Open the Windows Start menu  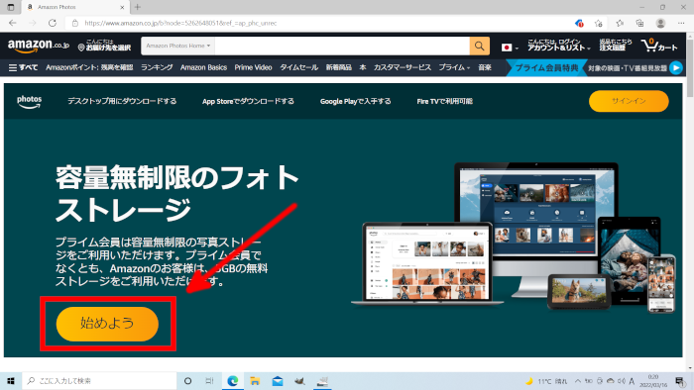tap(11, 381)
